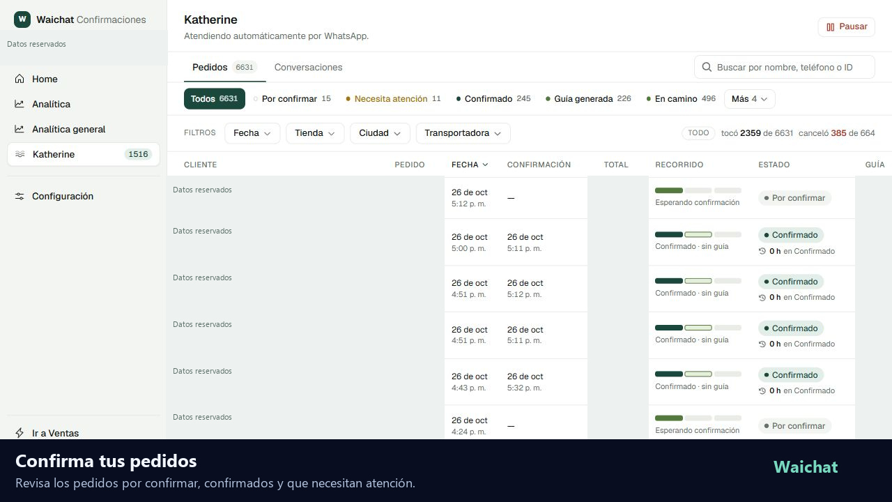Screen dimensions: 892x502
Task: Click the 1516 badge beside Katherine
Action: [138, 154]
